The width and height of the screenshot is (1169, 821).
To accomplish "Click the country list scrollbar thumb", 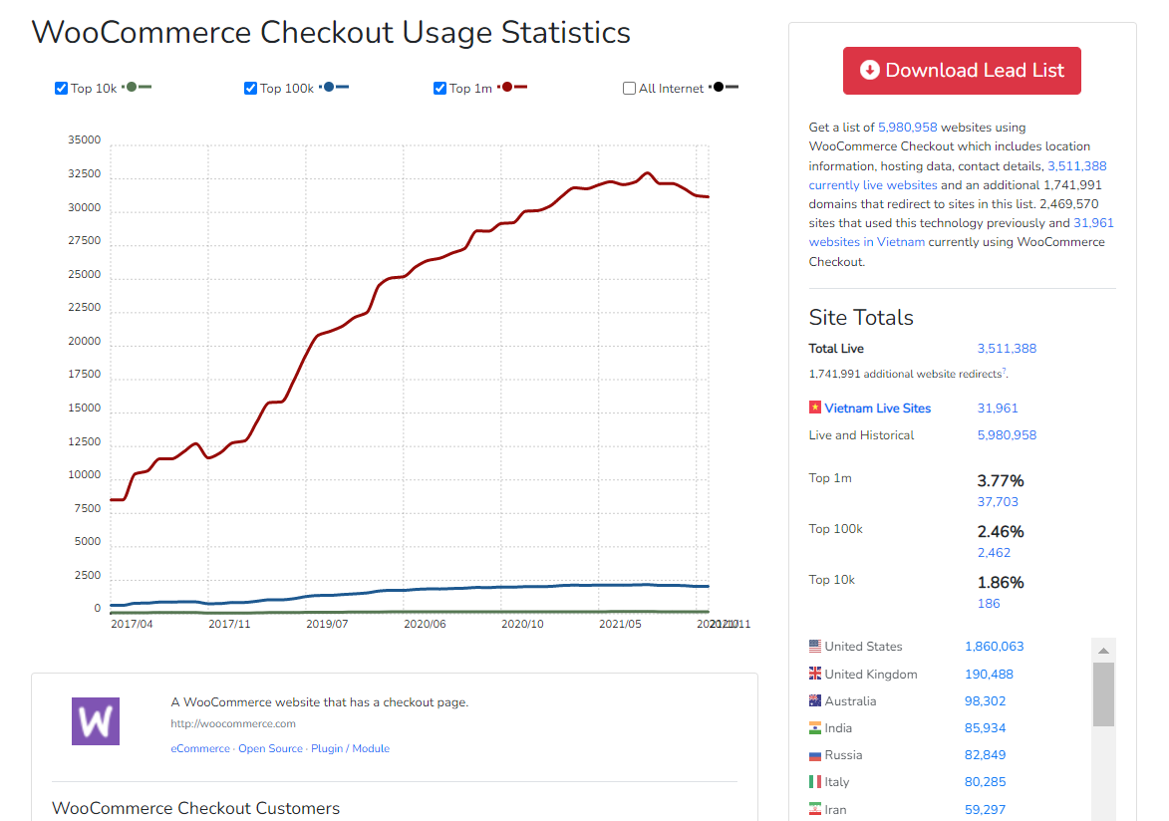I will (x=1103, y=694).
